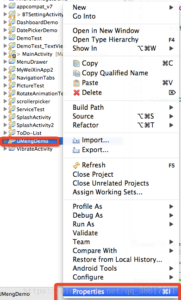Screen dimensions: 181x300
Task: Click the Export icon in context menu
Action: click(76, 150)
